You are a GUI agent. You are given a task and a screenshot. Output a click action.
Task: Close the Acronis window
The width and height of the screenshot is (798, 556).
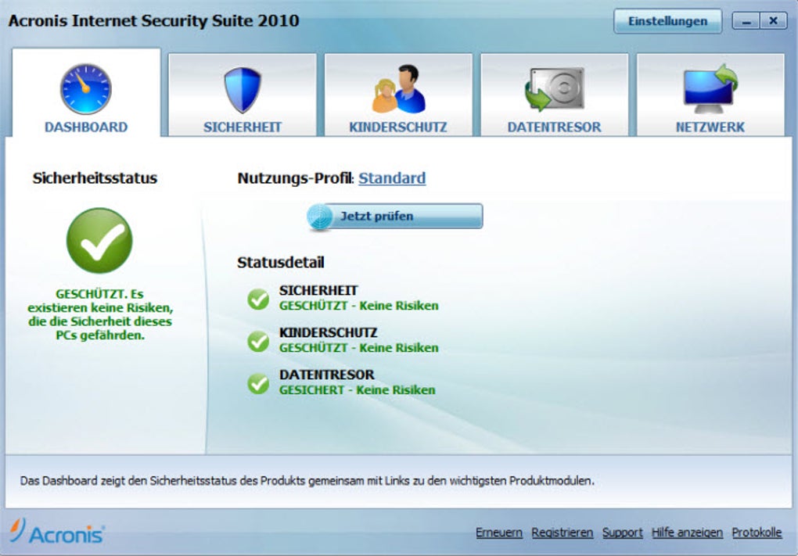click(774, 21)
